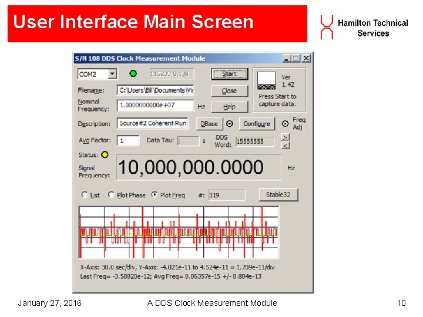Click the Ver 1.42 version text
Image resolution: width=423 pixels, height=317 pixels.
click(288, 81)
